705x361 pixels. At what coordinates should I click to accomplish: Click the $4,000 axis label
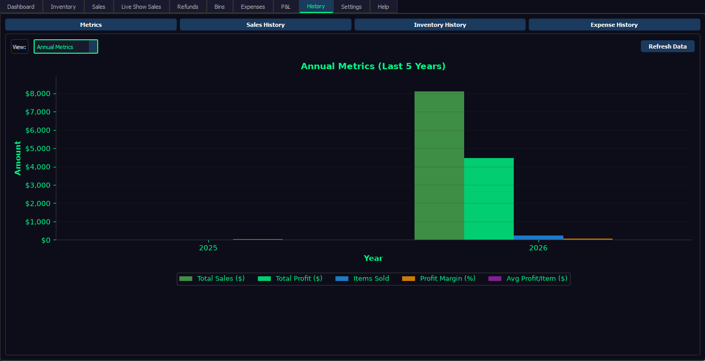point(38,167)
